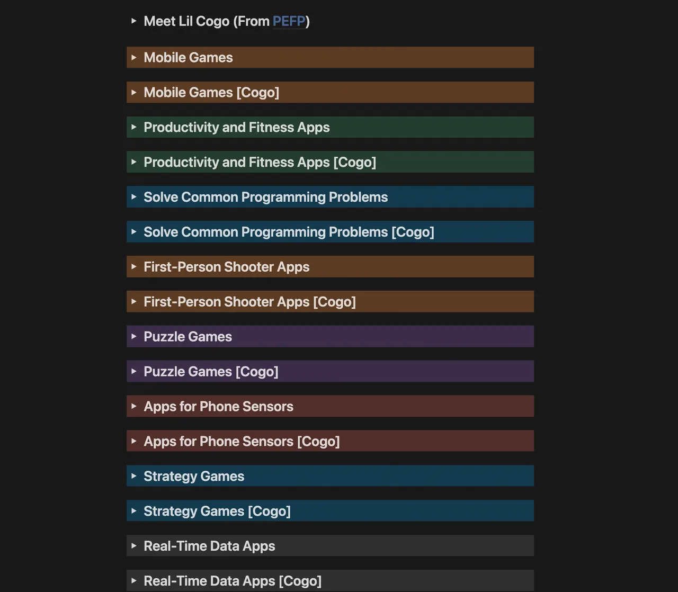Click 'Productivity and Fitness Apps' heading text
The height and width of the screenshot is (592, 678).
click(x=237, y=127)
